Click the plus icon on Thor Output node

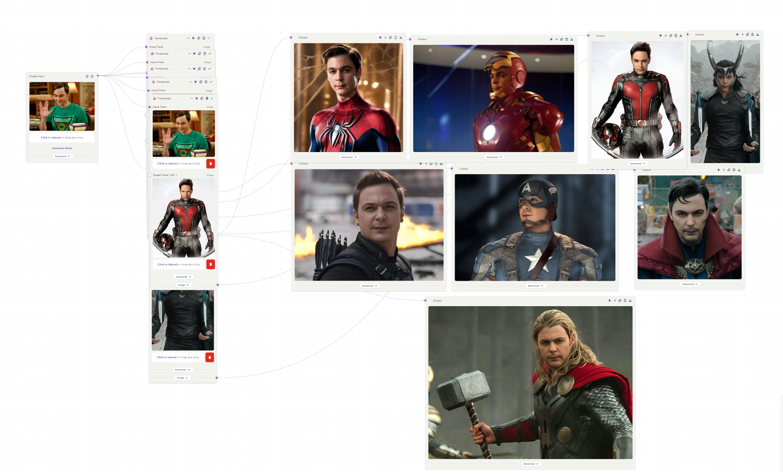click(x=615, y=301)
